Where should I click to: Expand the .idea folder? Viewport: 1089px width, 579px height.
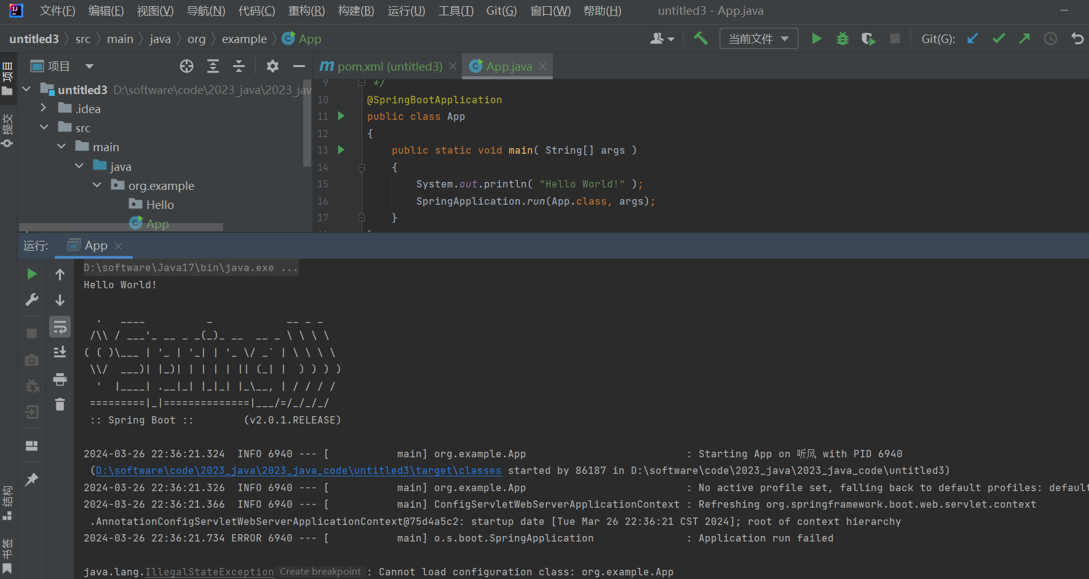pos(44,108)
